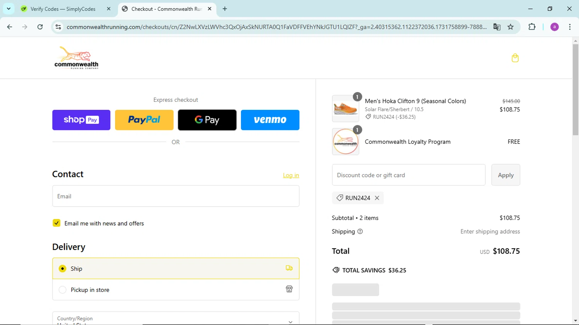The image size is (579, 325).
Task: Open the tab search dropdown arrow
Action: coord(8,8)
